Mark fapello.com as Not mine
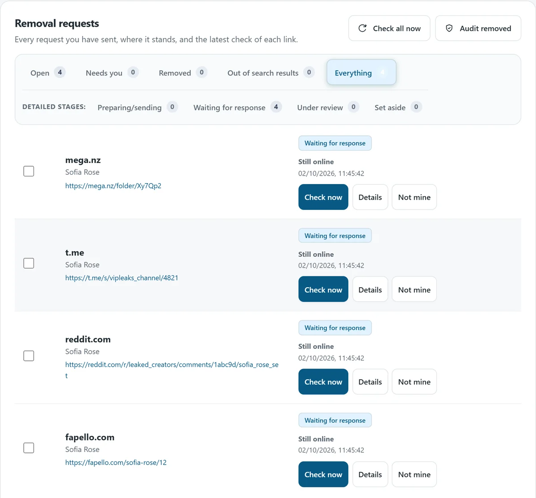Viewport: 536px width, 498px height. click(415, 474)
